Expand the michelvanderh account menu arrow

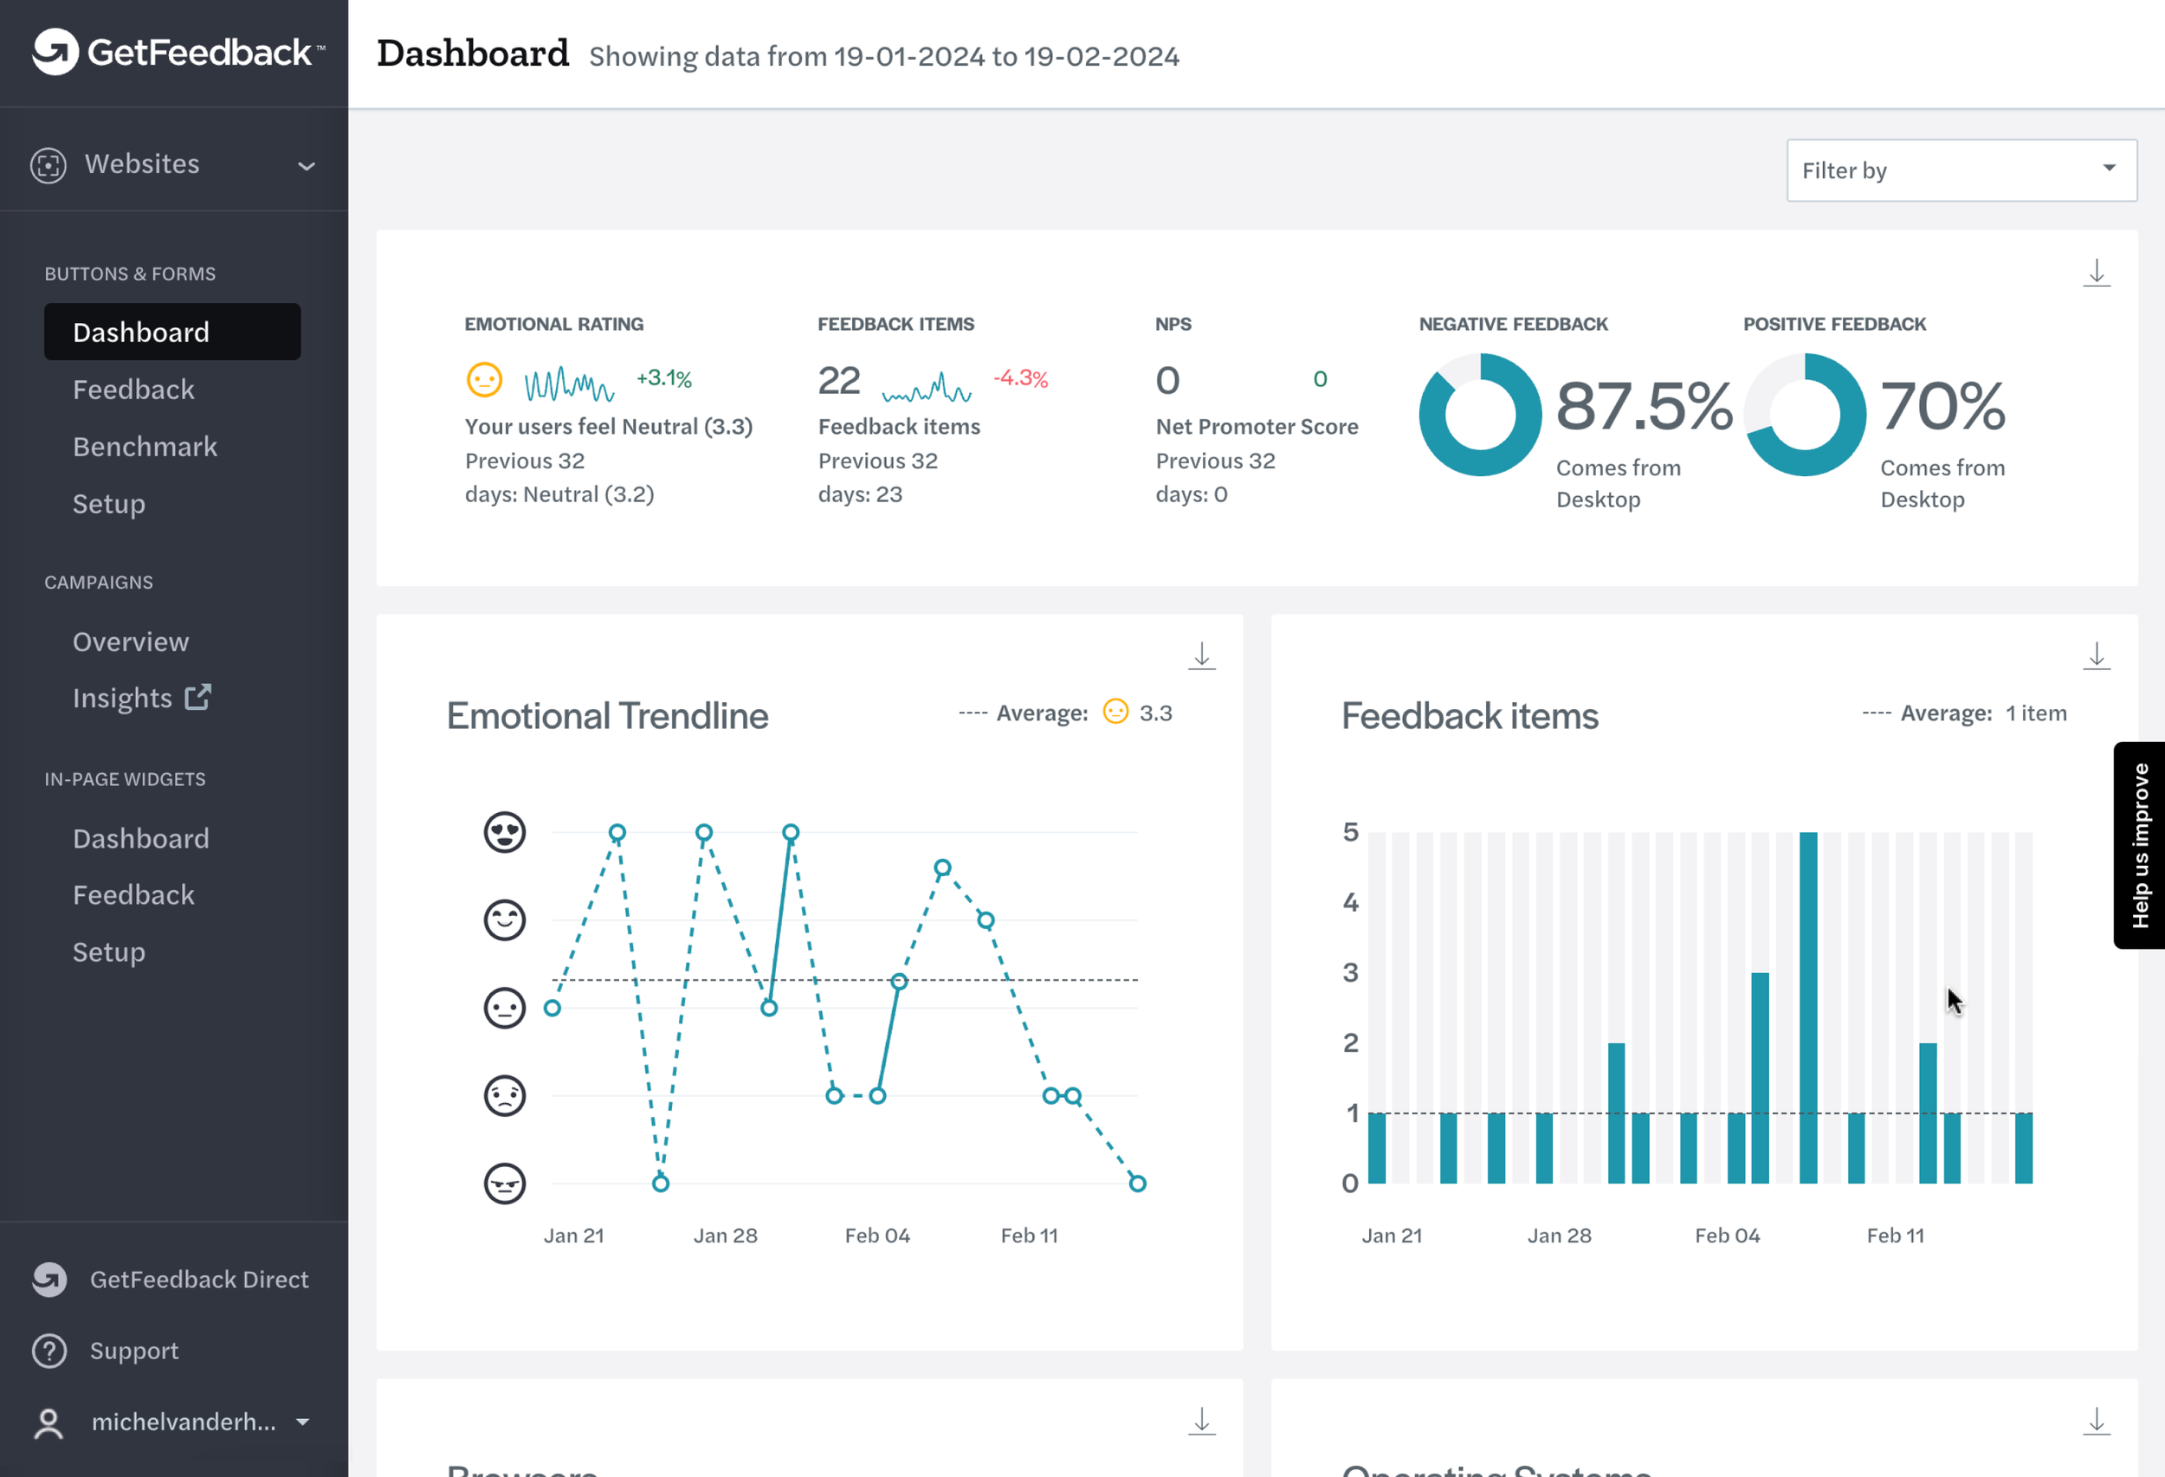coord(302,1422)
